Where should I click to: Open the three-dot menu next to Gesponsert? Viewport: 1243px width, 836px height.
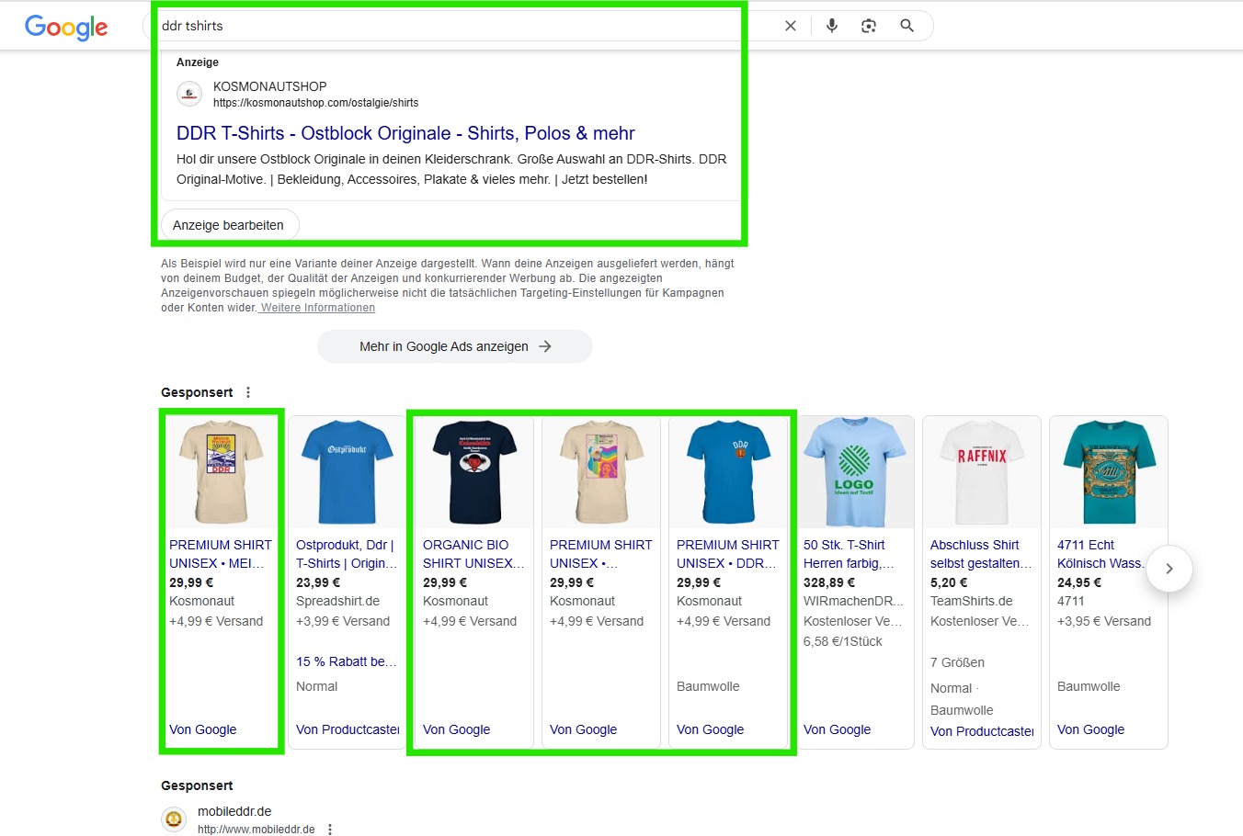pos(248,392)
